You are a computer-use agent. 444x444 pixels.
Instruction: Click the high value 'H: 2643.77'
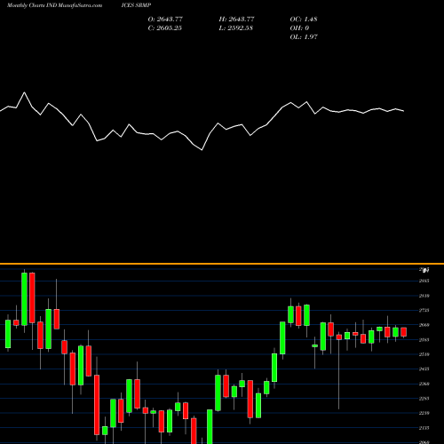[236, 20]
